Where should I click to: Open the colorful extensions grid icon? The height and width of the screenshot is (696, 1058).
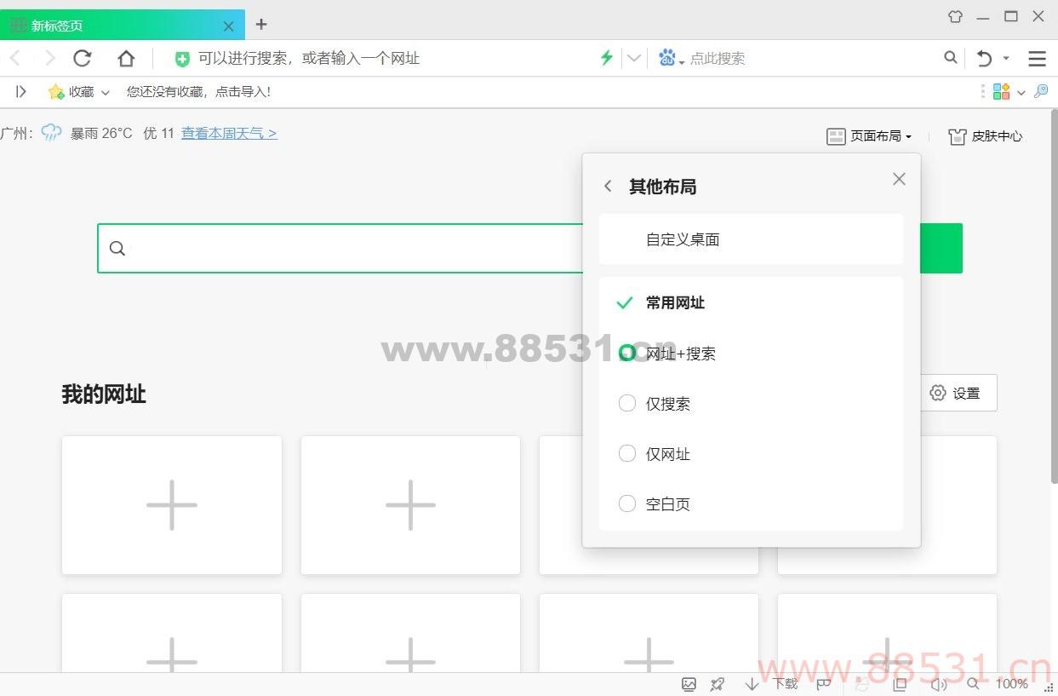pos(1002,91)
